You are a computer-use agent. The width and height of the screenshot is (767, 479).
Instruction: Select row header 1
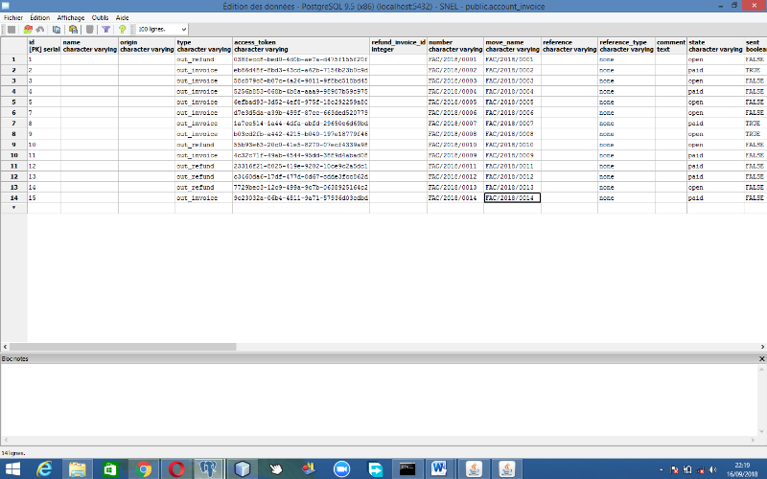(13, 59)
